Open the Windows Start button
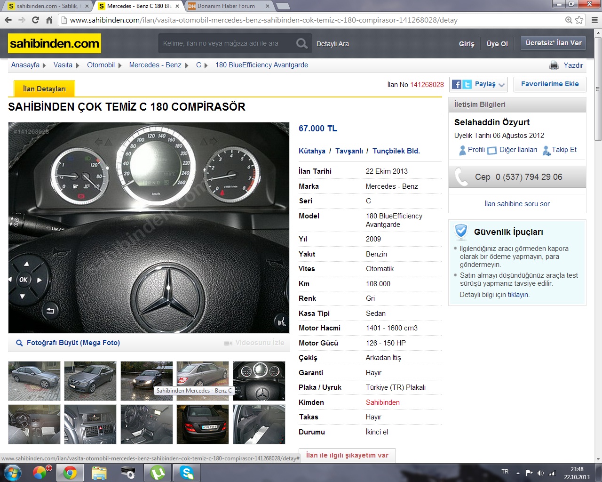 (x=12, y=473)
